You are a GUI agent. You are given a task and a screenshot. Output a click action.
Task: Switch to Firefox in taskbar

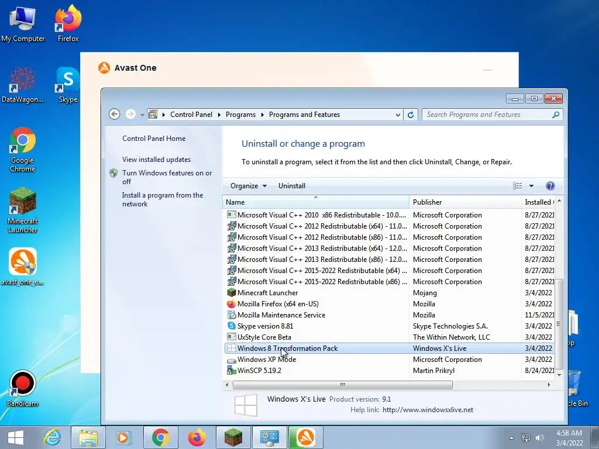tap(197, 437)
